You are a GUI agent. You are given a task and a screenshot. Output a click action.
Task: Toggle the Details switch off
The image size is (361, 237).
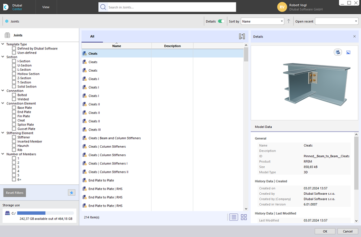click(221, 21)
